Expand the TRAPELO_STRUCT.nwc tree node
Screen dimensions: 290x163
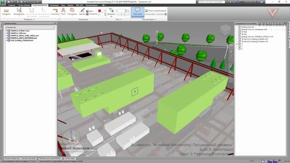point(7,31)
